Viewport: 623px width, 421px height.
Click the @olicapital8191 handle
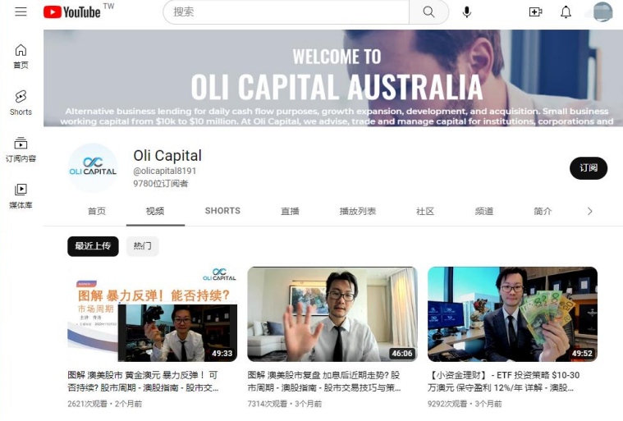[x=164, y=171]
